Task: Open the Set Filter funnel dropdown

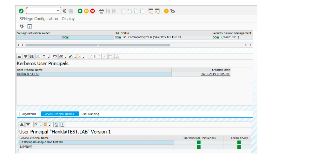Action: (46, 56)
